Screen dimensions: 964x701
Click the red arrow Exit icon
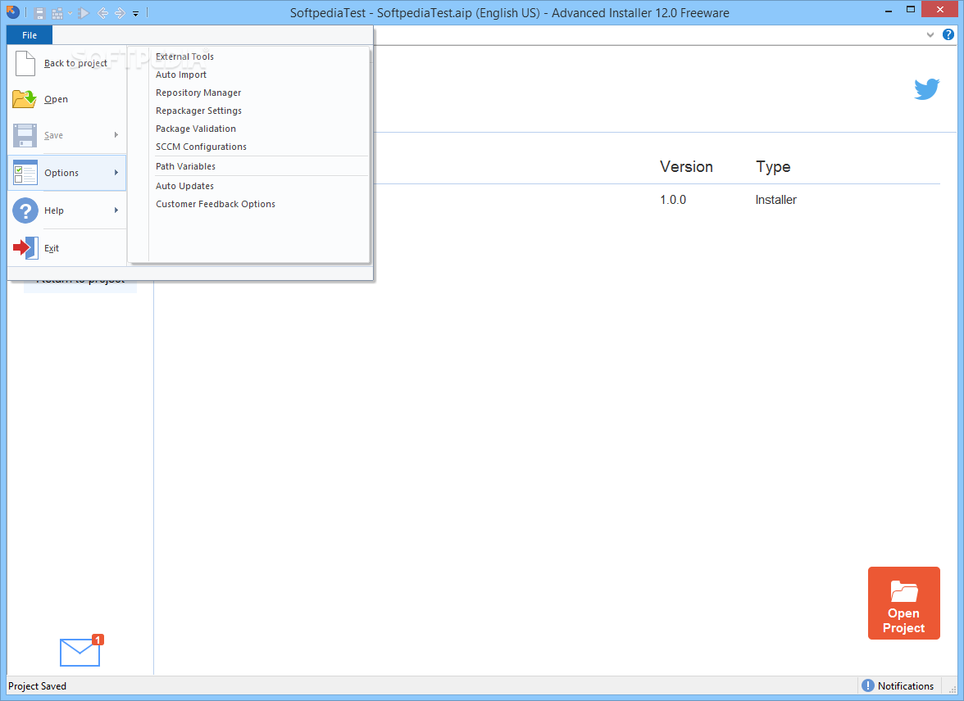26,248
